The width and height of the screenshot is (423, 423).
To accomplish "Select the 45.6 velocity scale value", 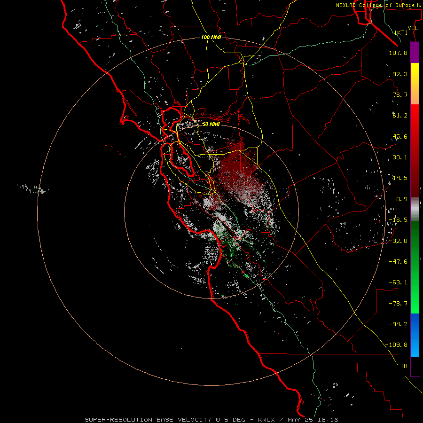I will pyautogui.click(x=400, y=136).
